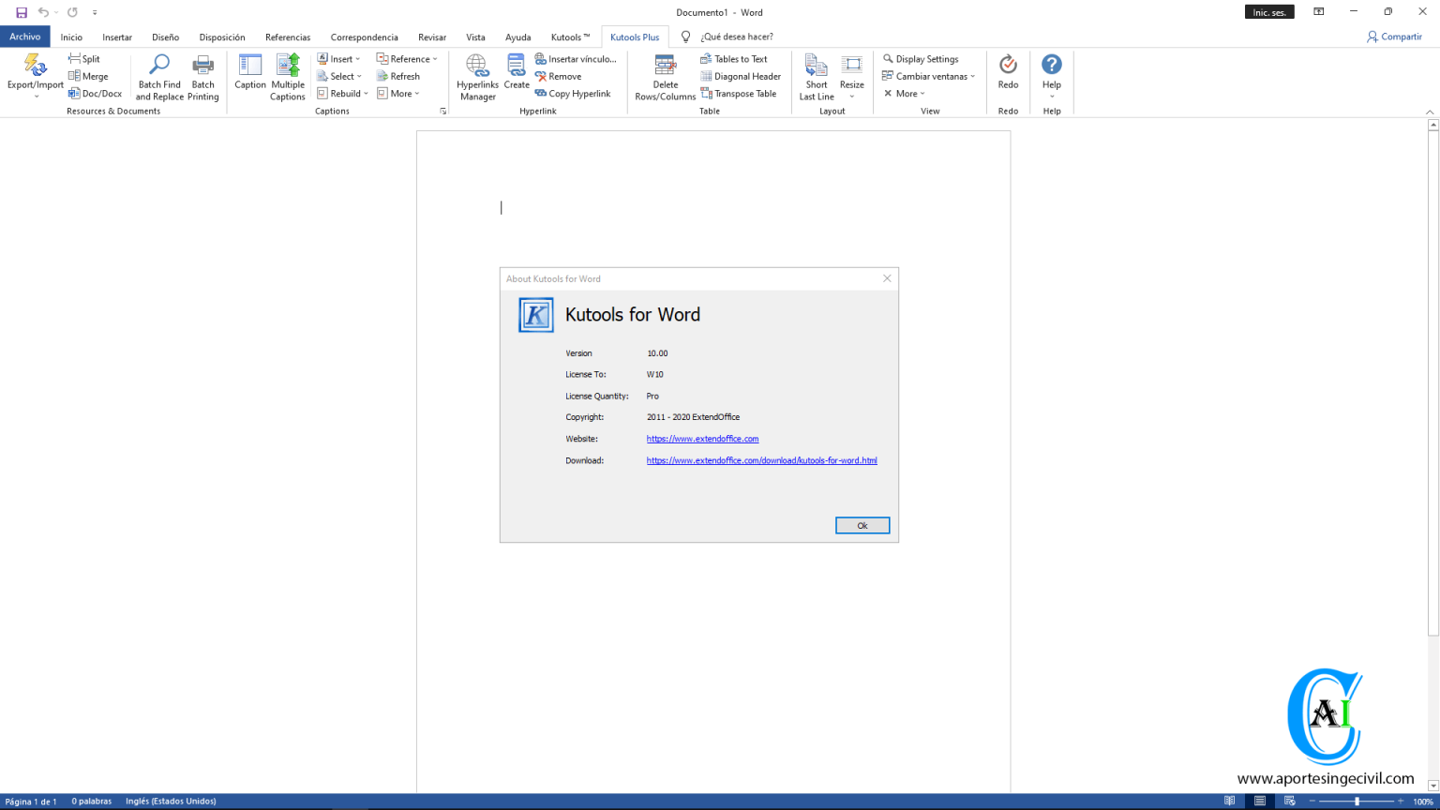Screen dimensions: 1440x810
Task: Open the extendoffice.com website link
Action: click(x=702, y=438)
